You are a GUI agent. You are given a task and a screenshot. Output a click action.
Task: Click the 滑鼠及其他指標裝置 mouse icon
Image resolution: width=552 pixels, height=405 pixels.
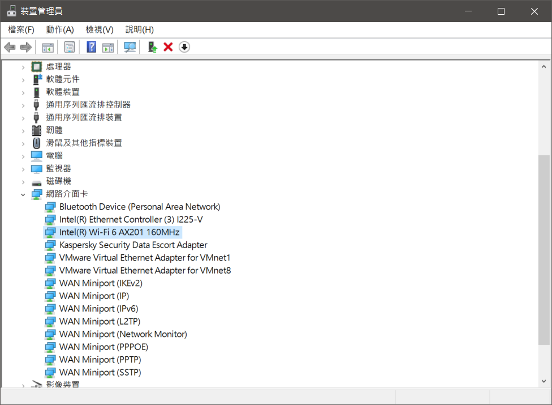click(37, 143)
